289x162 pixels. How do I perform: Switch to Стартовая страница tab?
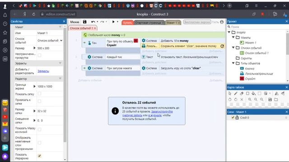[x=148, y=23]
